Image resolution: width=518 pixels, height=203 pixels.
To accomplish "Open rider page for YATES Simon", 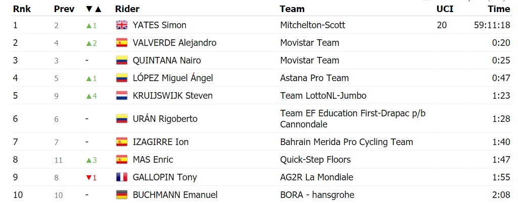I will coord(159,25).
